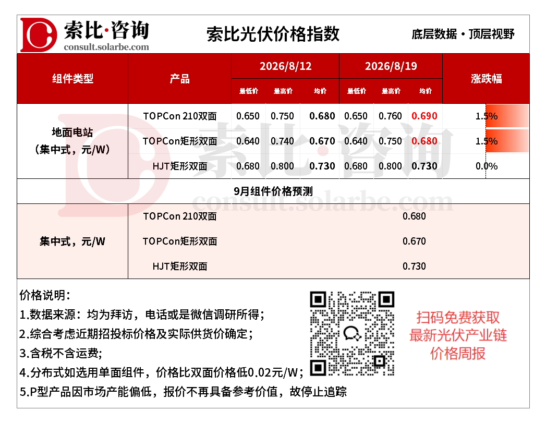Click the 1.5% change bar for TOPCon矩形双面
Screen dimensions: 546x423
coord(507,141)
